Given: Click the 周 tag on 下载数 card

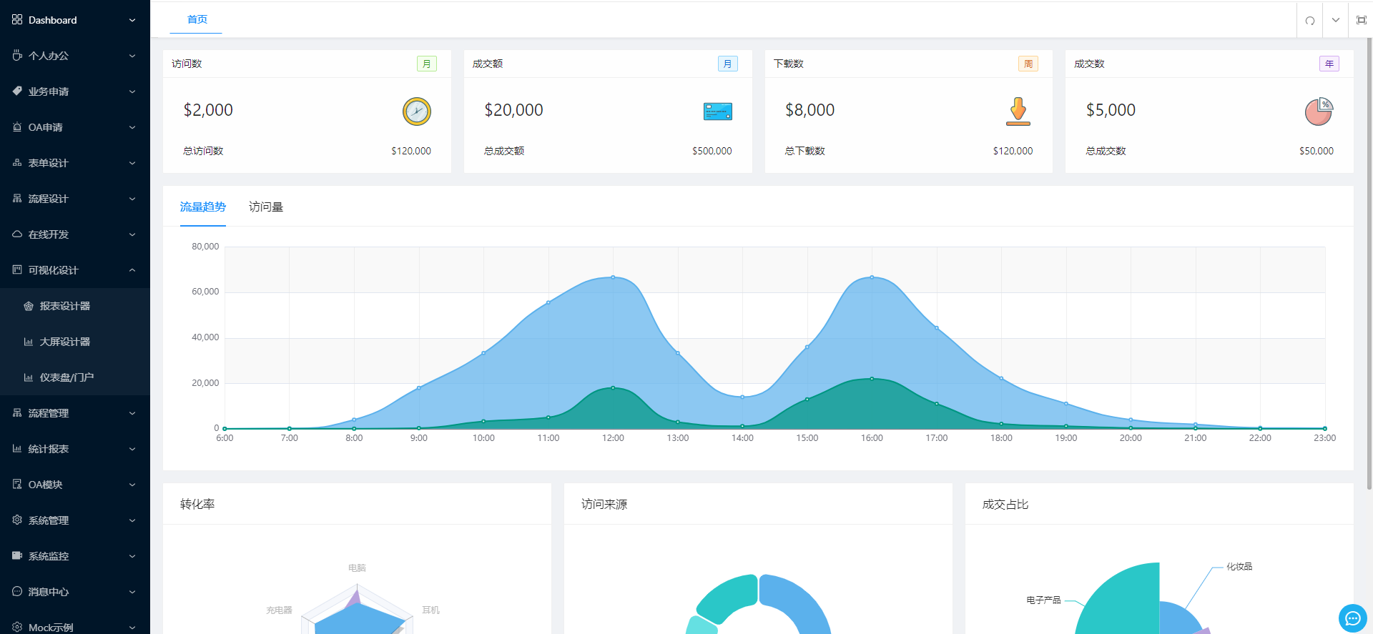Looking at the screenshot, I should tap(1028, 64).
